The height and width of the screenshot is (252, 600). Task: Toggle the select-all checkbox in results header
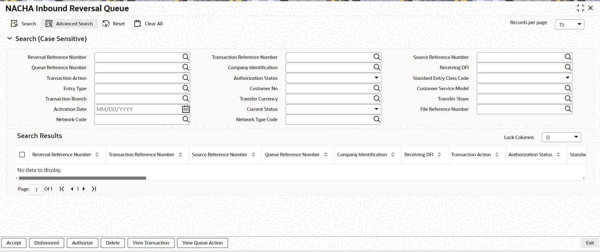tap(22, 155)
